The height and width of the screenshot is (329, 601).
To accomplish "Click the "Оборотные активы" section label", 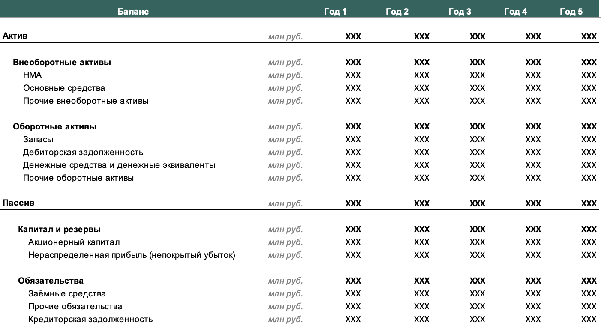I will coord(54,127).
